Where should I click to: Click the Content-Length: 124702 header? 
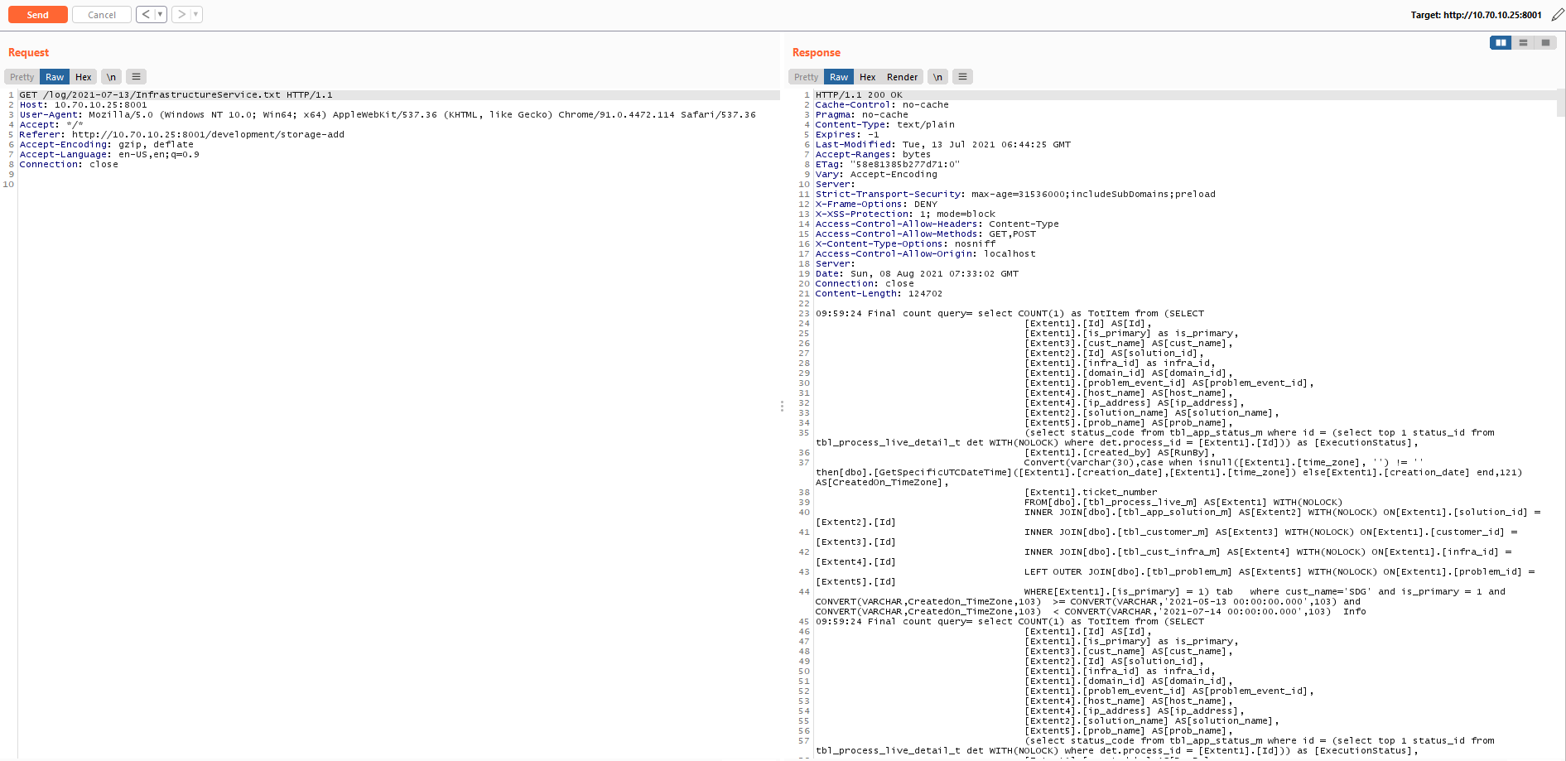pyautogui.click(x=879, y=294)
